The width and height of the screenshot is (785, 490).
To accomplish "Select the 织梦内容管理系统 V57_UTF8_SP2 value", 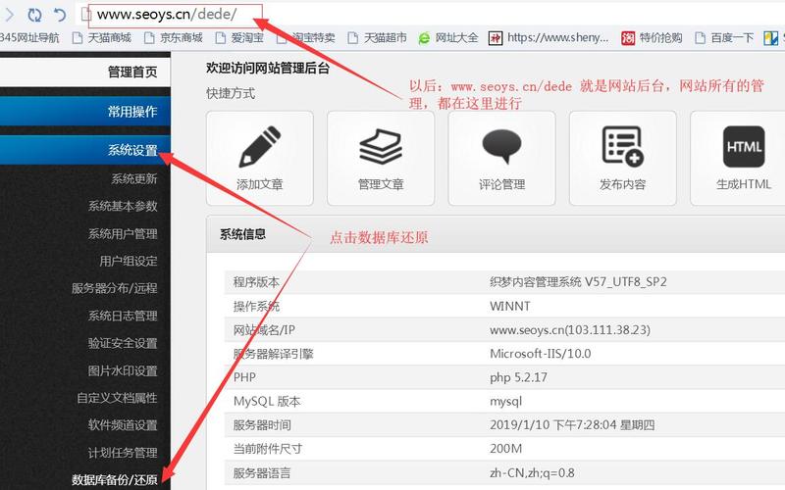I will tap(578, 282).
